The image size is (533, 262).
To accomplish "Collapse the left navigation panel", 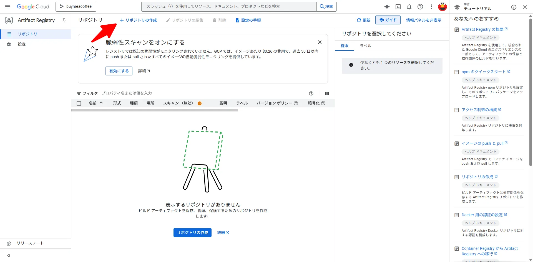I will 8,255.
